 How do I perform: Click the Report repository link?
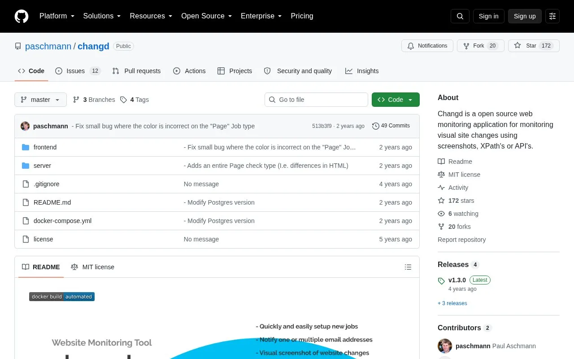click(462, 240)
